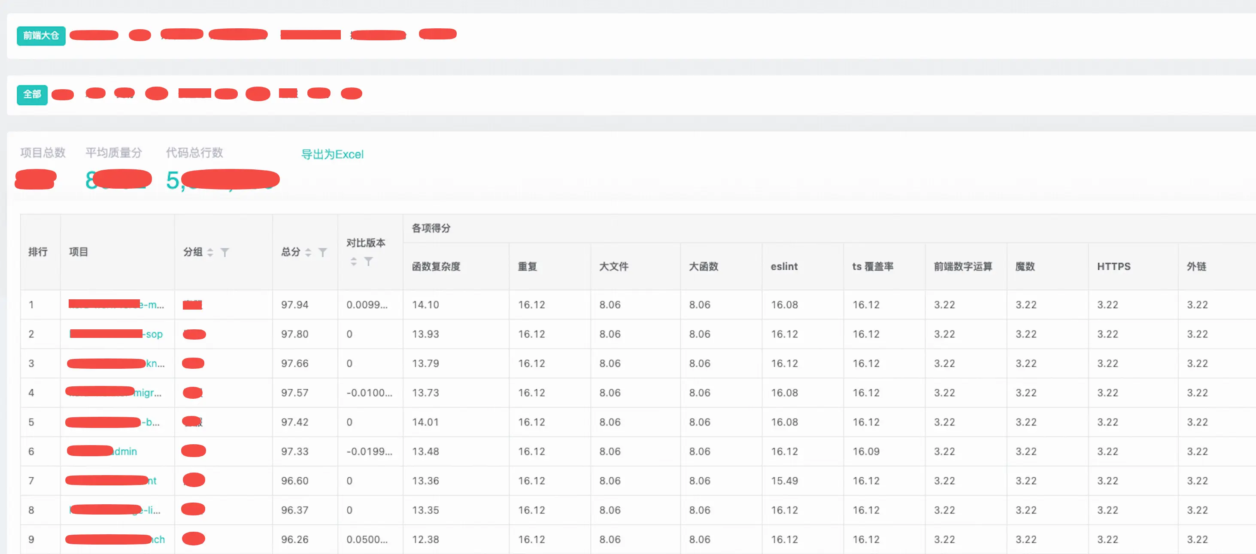Open the 对比版本 column filter funnel

tap(369, 262)
